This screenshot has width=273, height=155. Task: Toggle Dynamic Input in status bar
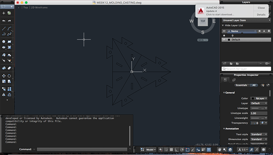coord(198,150)
